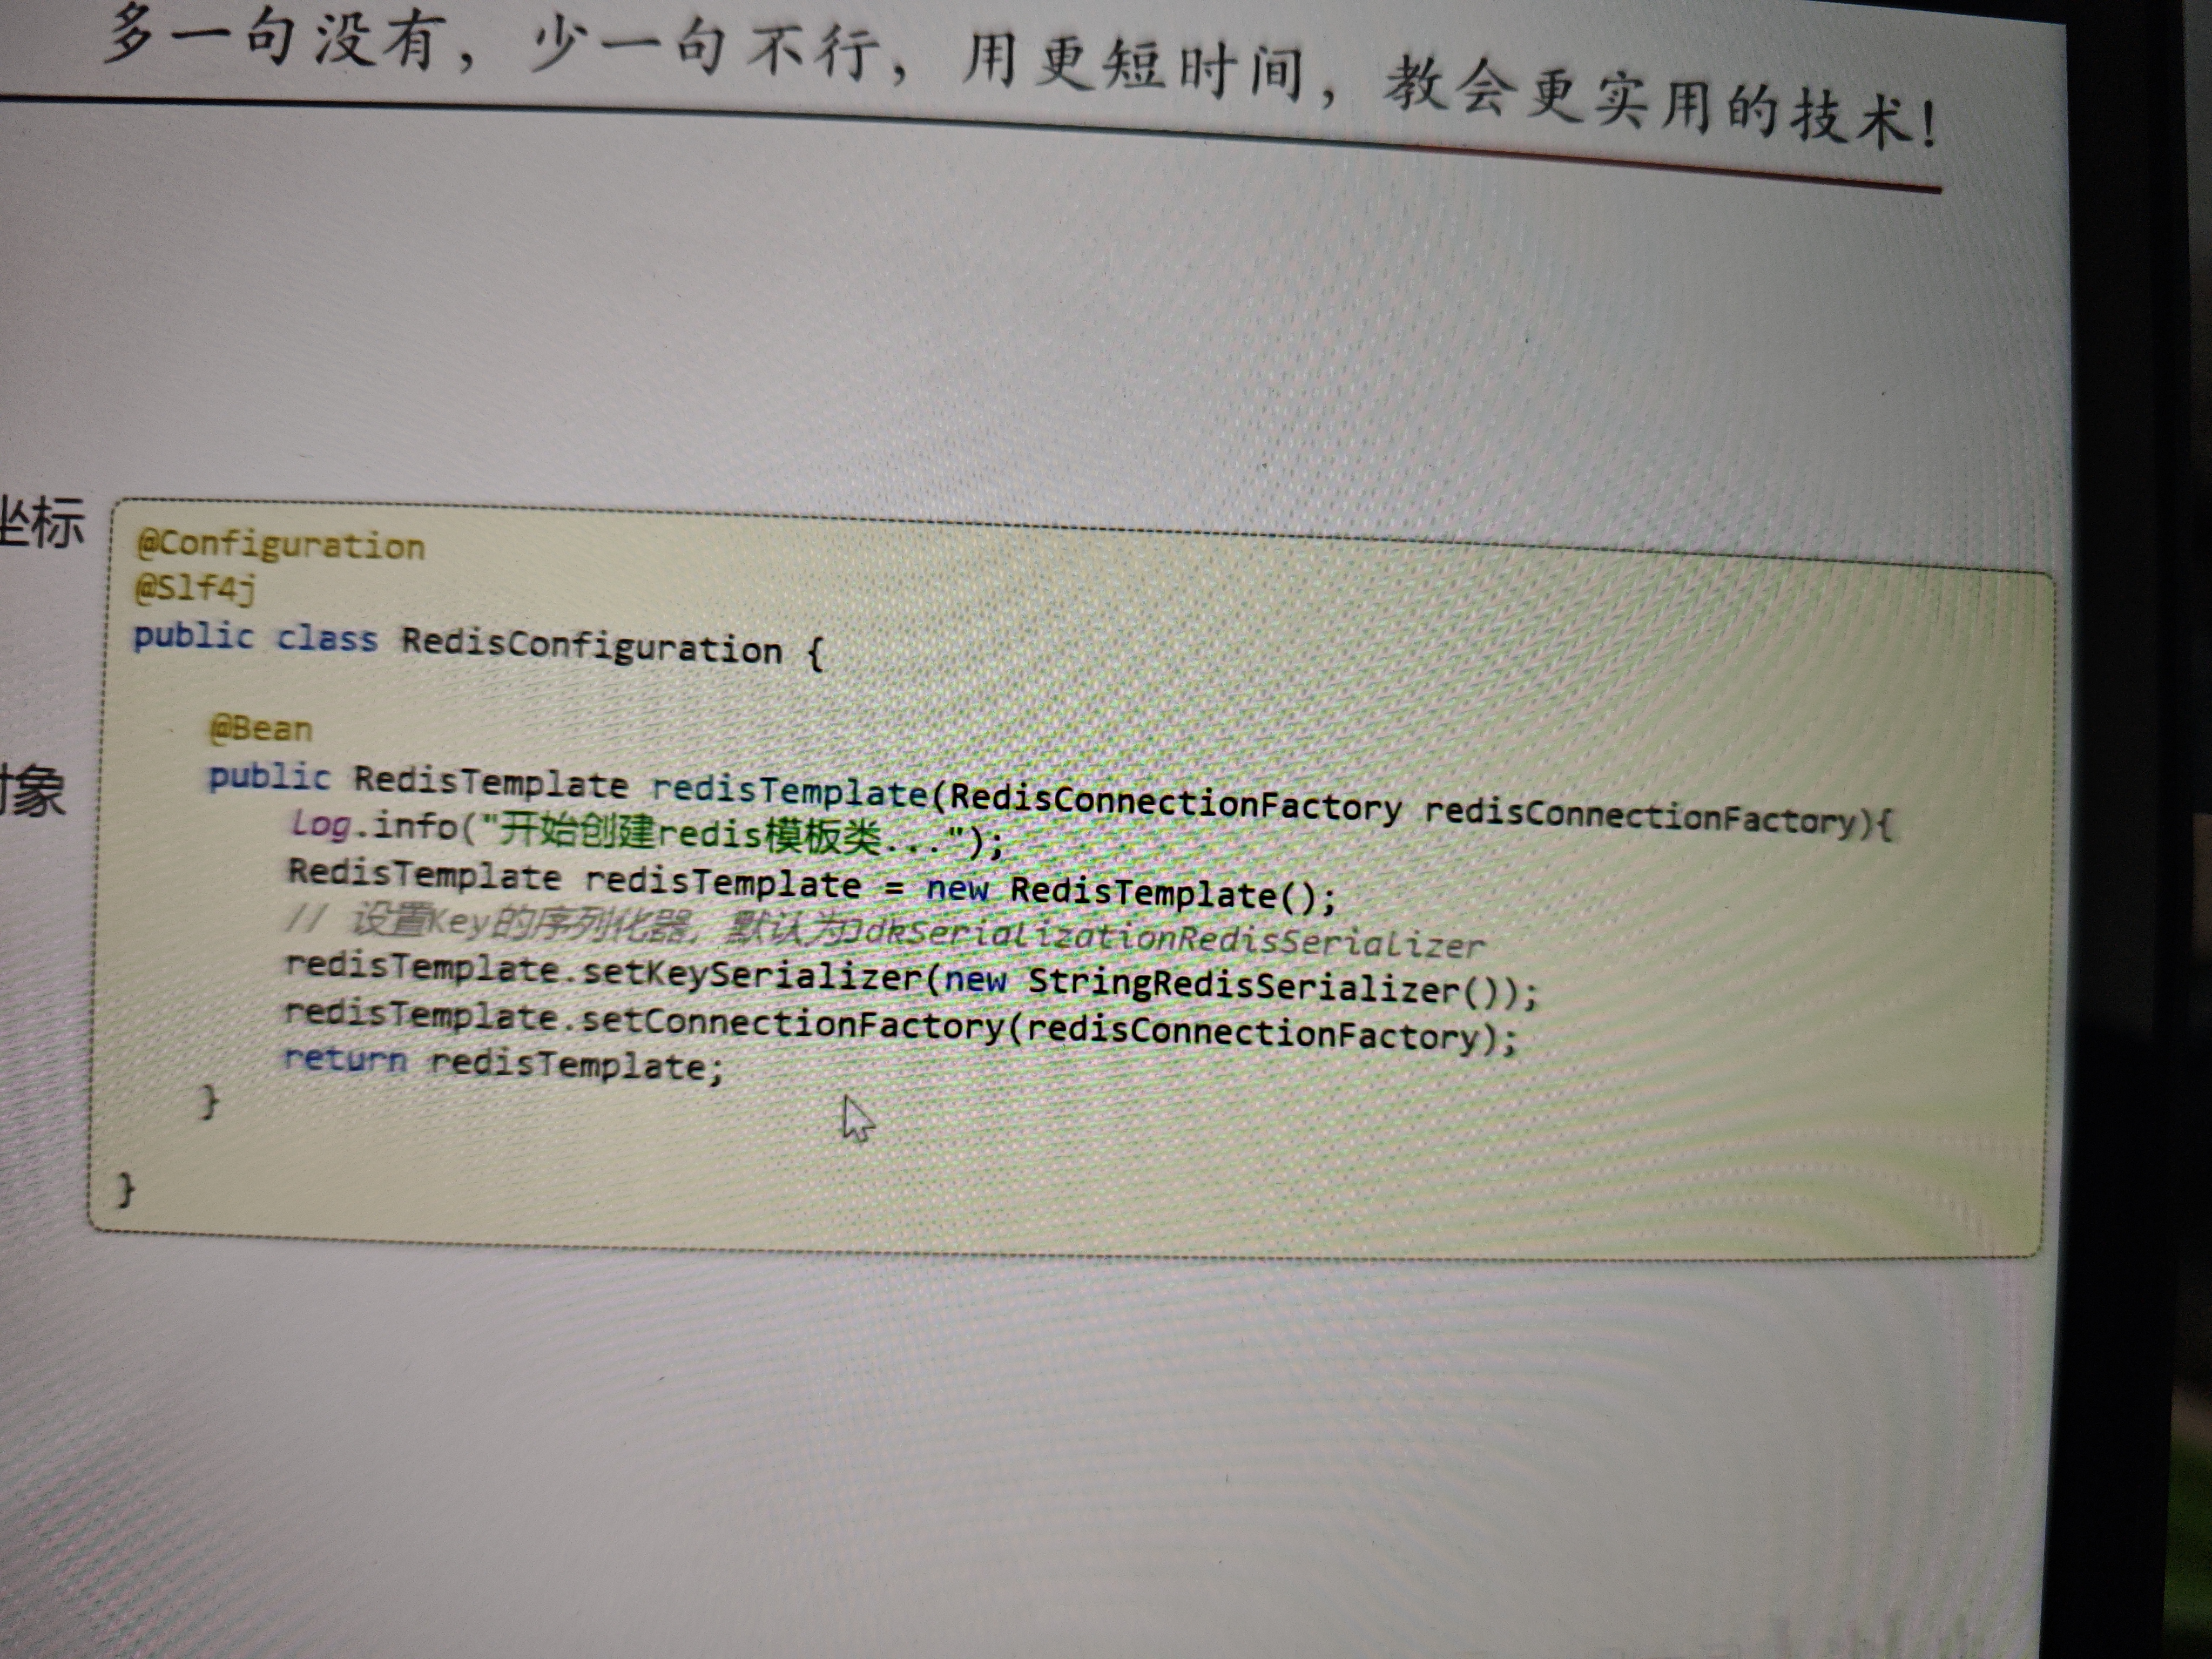Click the @Configuration annotation text
Image resolution: width=2212 pixels, height=1659 pixels.
tap(280, 546)
